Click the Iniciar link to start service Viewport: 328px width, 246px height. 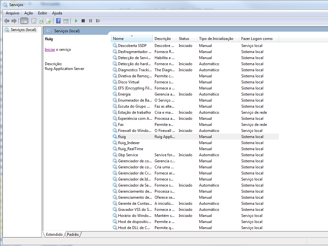[50, 50]
